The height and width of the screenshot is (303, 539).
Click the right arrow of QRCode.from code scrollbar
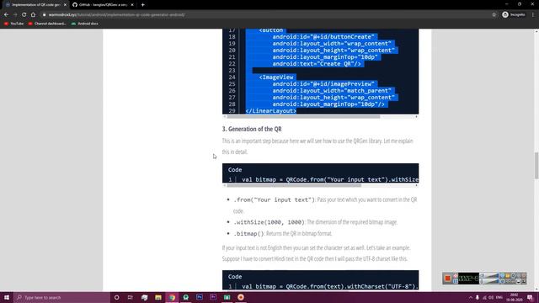[416, 185]
